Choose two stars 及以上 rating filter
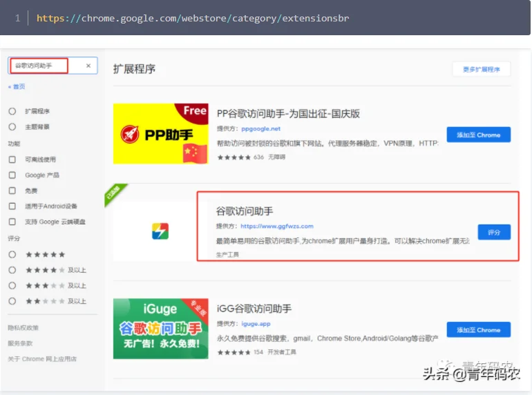Viewport: 532px width, 395px height. pyautogui.click(x=12, y=301)
